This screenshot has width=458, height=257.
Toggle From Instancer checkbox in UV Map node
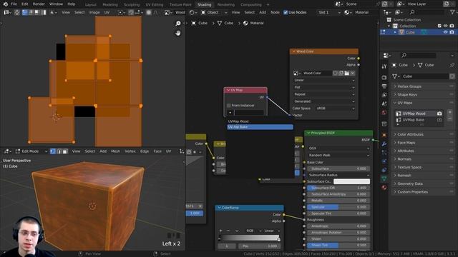click(x=229, y=106)
